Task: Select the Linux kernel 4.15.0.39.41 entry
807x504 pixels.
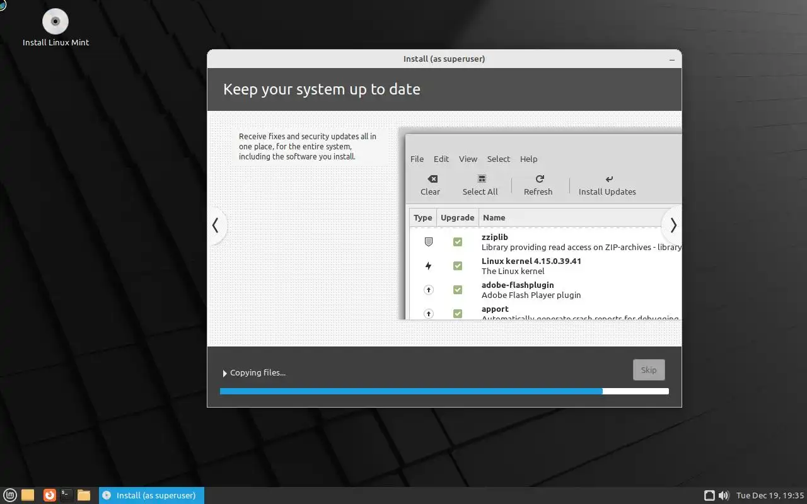Action: pyautogui.click(x=531, y=261)
